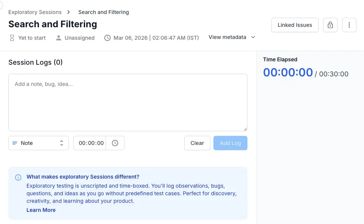Click the info icon in the blue banner

(18, 177)
